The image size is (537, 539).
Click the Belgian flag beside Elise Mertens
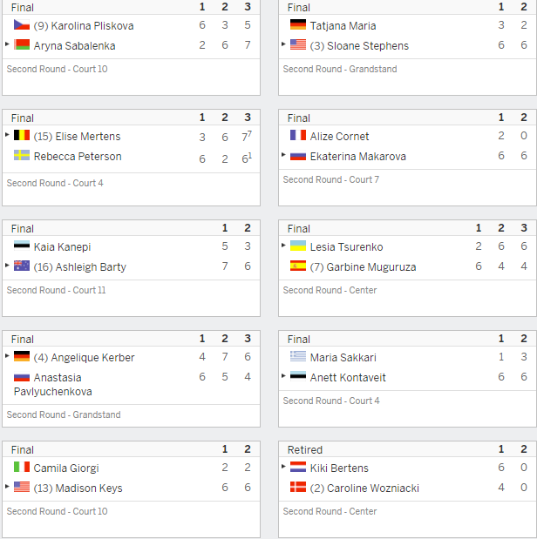tap(22, 135)
